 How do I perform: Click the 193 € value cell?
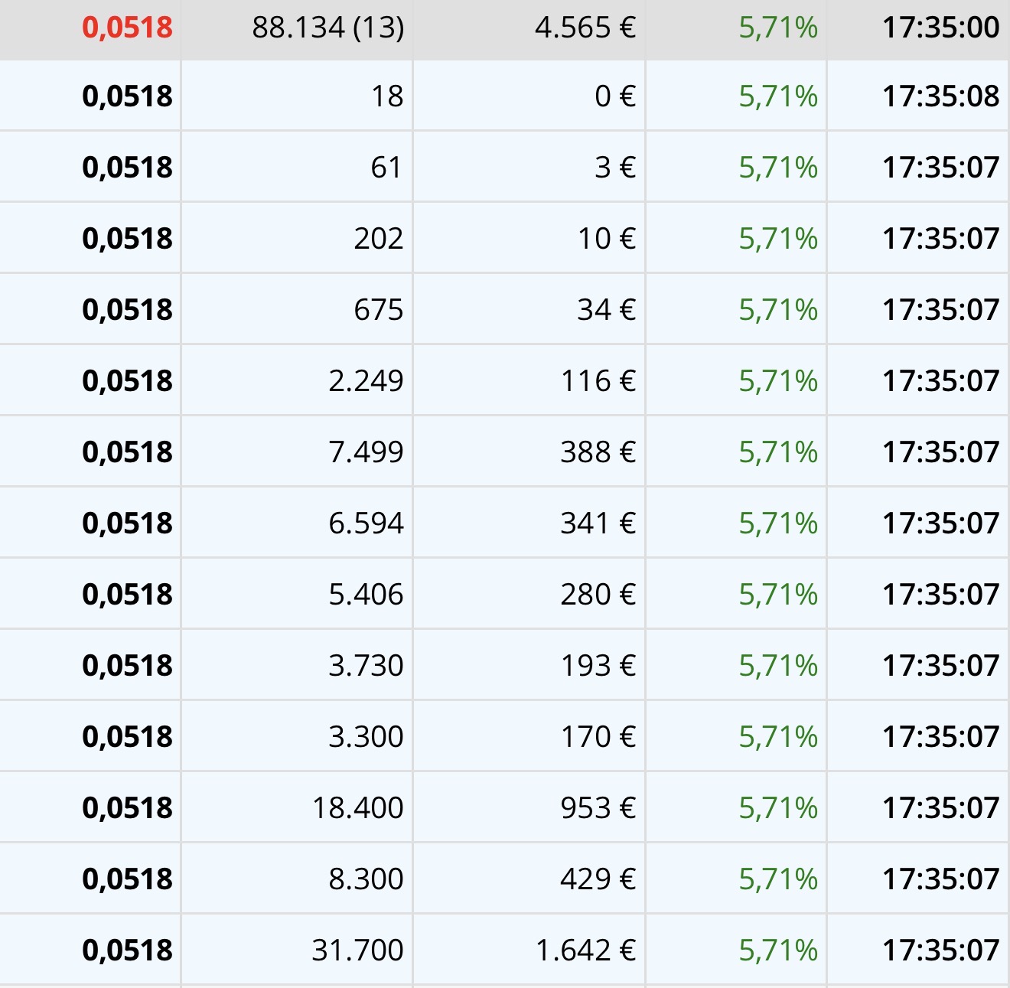coord(598,666)
